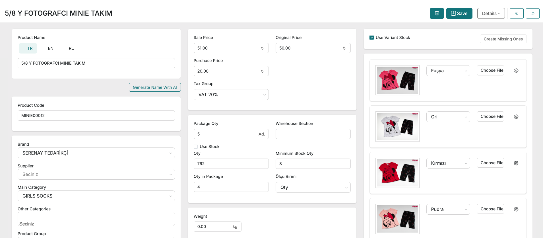Open the Main Category GIRLS SOCKS dropdown
This screenshot has width=543, height=238.
pyautogui.click(x=96, y=196)
